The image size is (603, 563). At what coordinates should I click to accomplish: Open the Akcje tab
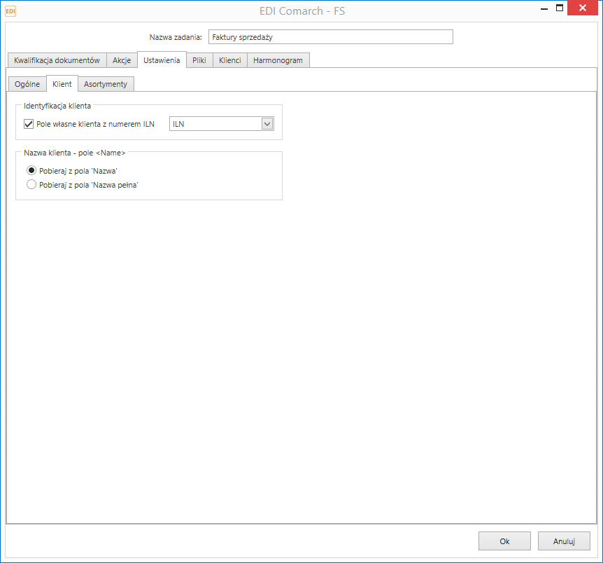pyautogui.click(x=122, y=60)
